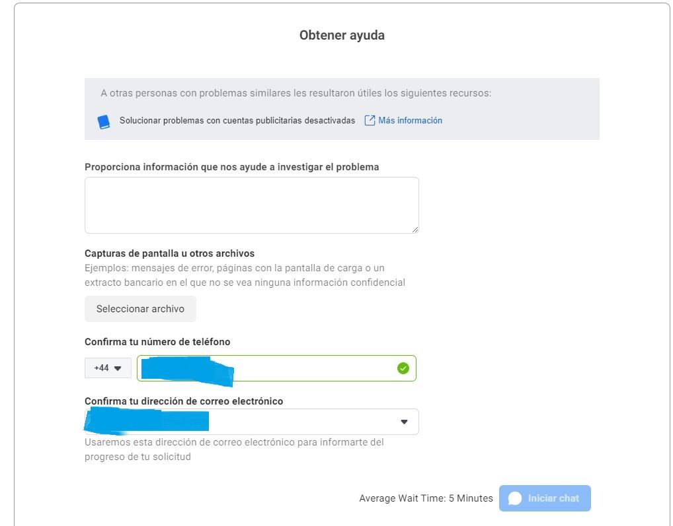Open the email address dropdown
Image resolution: width=673 pixels, height=526 pixels.
click(251, 422)
